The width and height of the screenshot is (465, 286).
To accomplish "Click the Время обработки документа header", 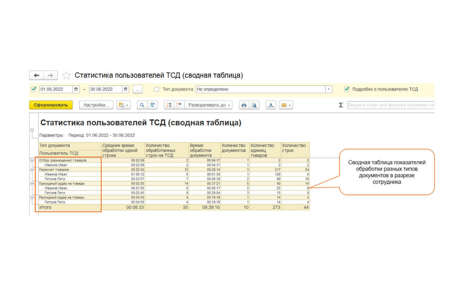I will click(x=205, y=150).
